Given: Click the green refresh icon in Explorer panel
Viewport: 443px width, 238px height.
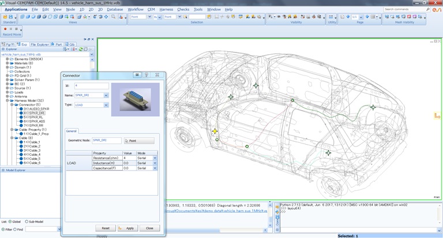Looking at the screenshot, I should pos(81,49).
